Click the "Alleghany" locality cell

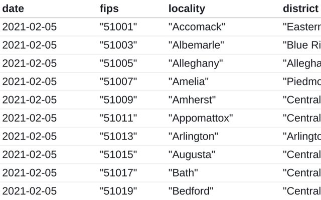[x=196, y=63]
